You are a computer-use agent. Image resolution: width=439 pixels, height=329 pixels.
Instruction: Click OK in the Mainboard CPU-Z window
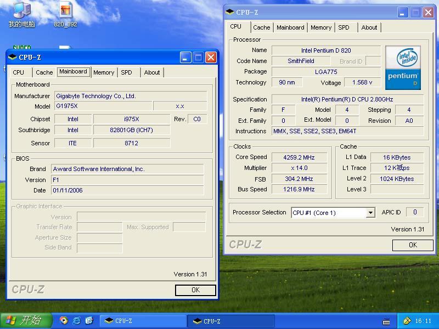[195, 290]
